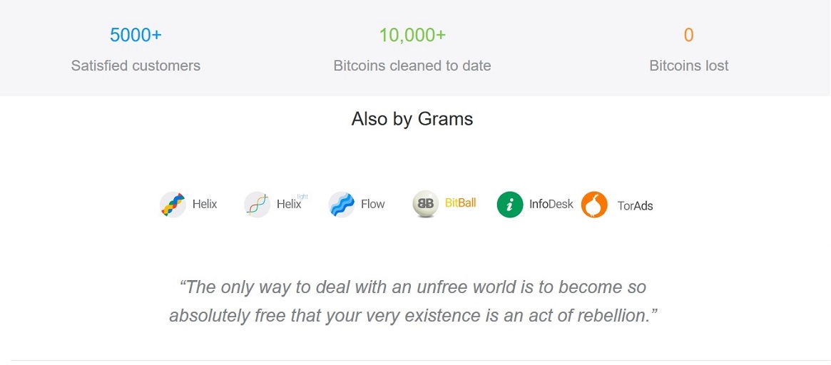Click the Satisfied customers label
Viewport: 831px width, 365px height.
(x=136, y=66)
